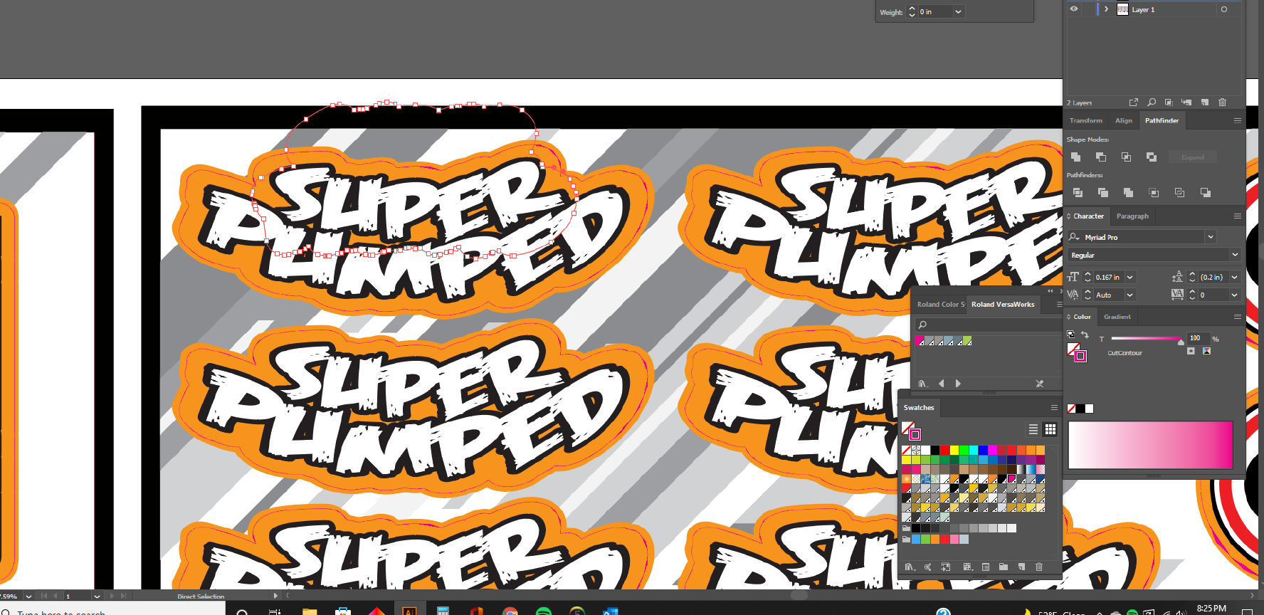Switch to the Align tab
This screenshot has width=1264, height=615.
pos(1124,121)
